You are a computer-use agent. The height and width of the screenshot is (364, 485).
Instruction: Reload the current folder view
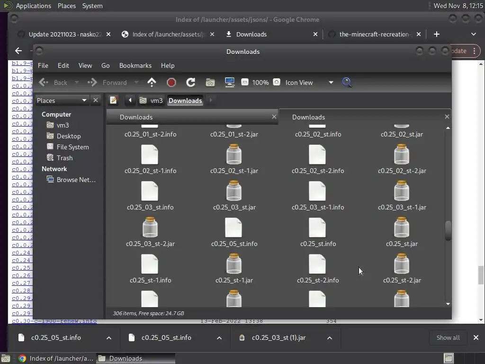(x=191, y=82)
